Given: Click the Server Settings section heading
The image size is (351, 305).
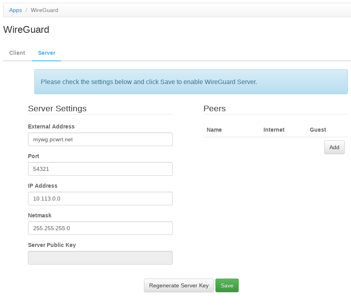Looking at the screenshot, I should point(57,108).
